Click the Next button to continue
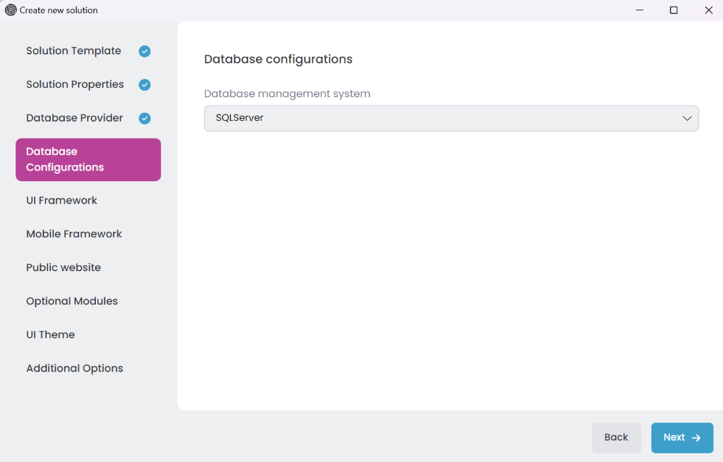Viewport: 723px width, 462px height. click(x=682, y=438)
